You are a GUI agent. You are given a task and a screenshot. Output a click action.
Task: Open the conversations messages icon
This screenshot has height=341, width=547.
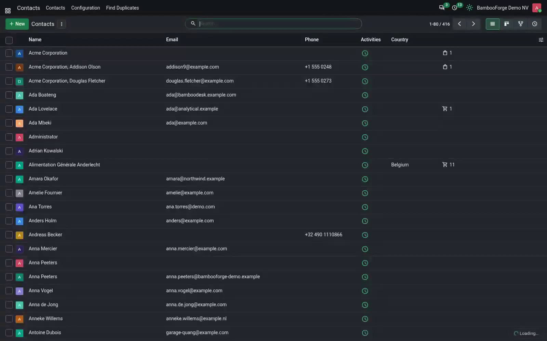coord(442,8)
